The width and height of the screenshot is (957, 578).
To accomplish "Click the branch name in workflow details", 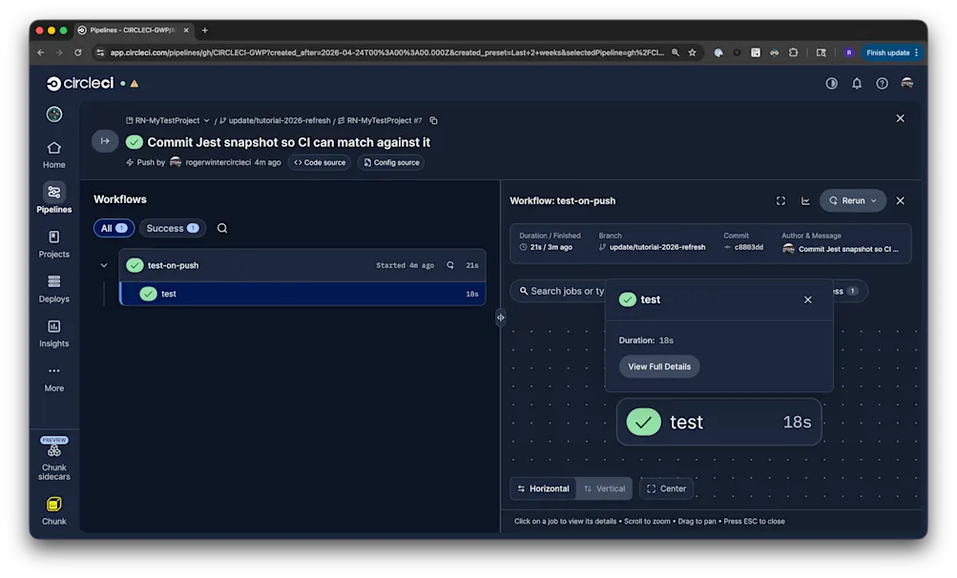I will (x=657, y=247).
